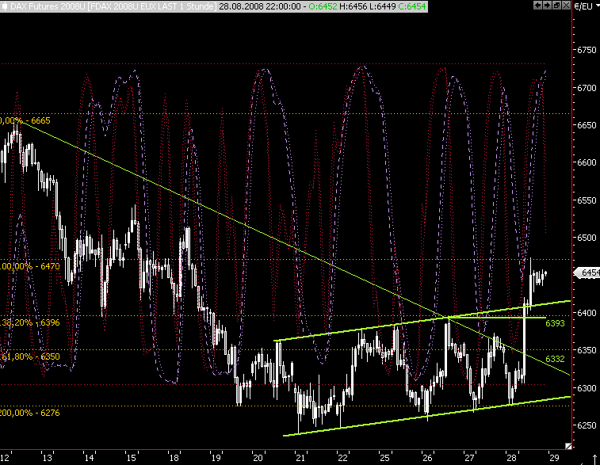This screenshot has height=465, width=600.
Task: Click date axis label 15
Action: 131,458
